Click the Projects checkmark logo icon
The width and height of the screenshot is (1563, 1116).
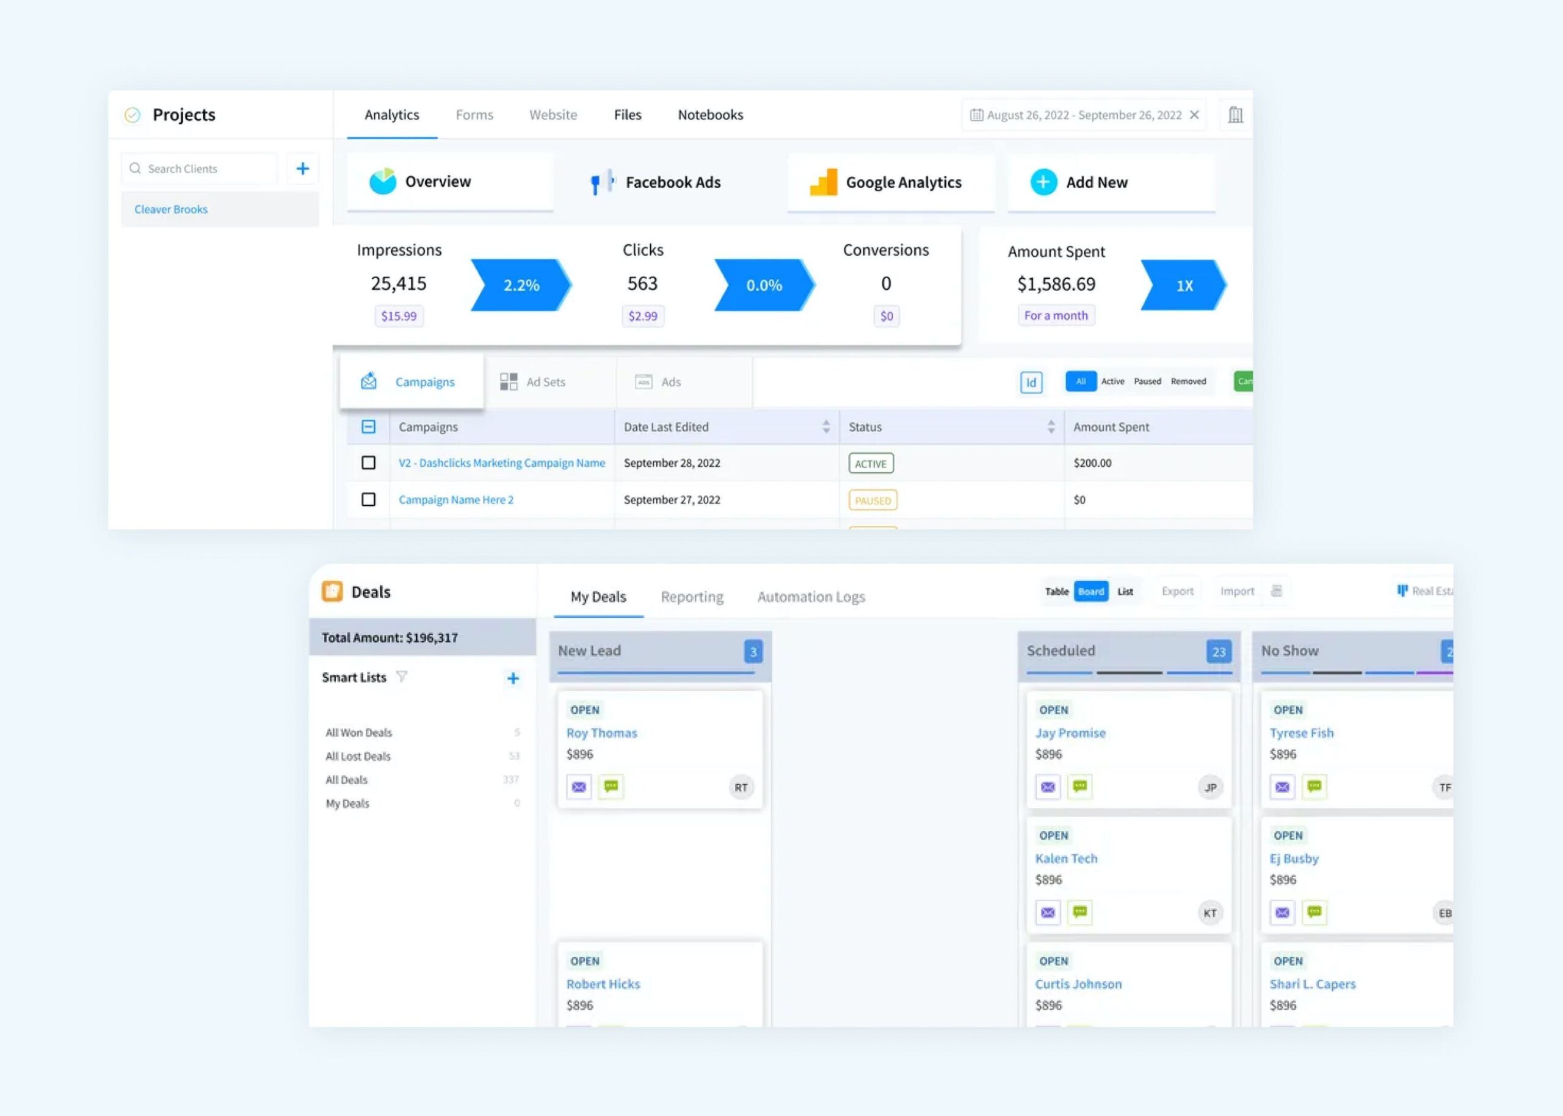(132, 115)
